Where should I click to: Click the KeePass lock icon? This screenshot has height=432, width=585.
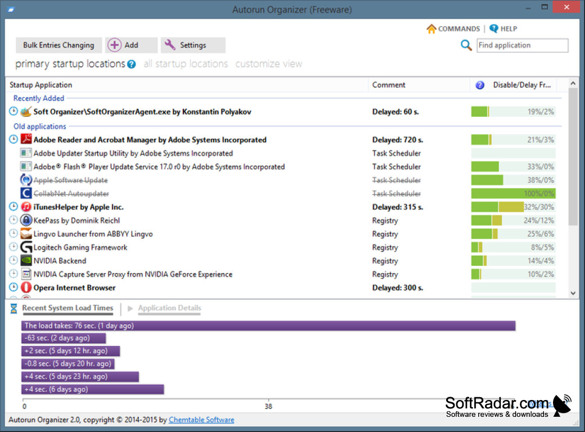coord(26,220)
